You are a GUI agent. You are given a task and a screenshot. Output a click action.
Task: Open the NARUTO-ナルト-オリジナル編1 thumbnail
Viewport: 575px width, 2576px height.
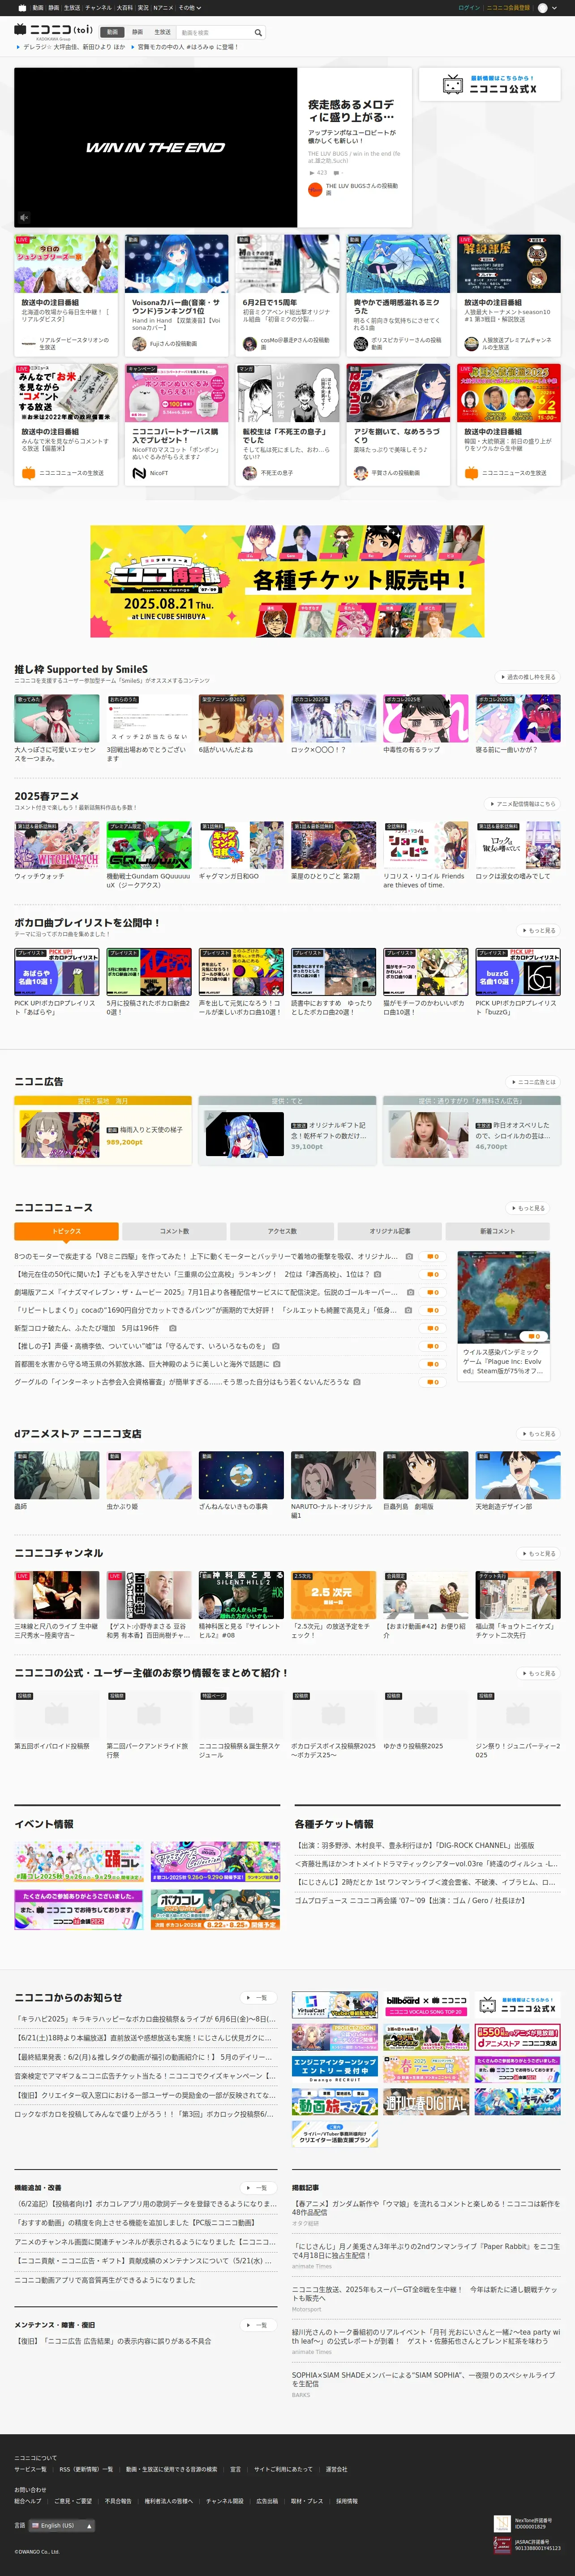click(x=334, y=1475)
